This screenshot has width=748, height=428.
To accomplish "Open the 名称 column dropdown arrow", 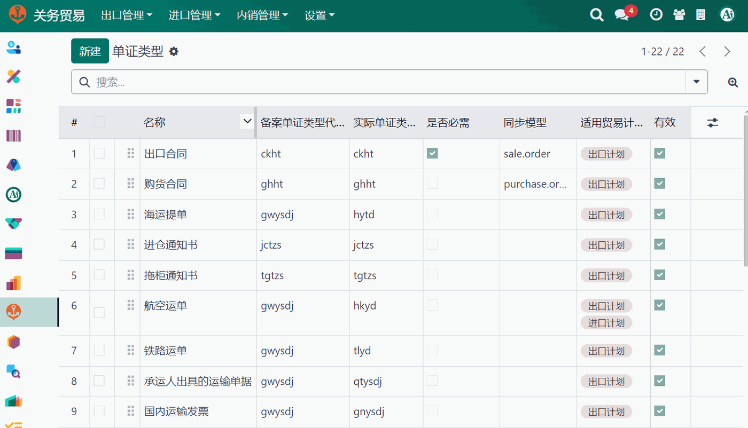I will tap(247, 122).
